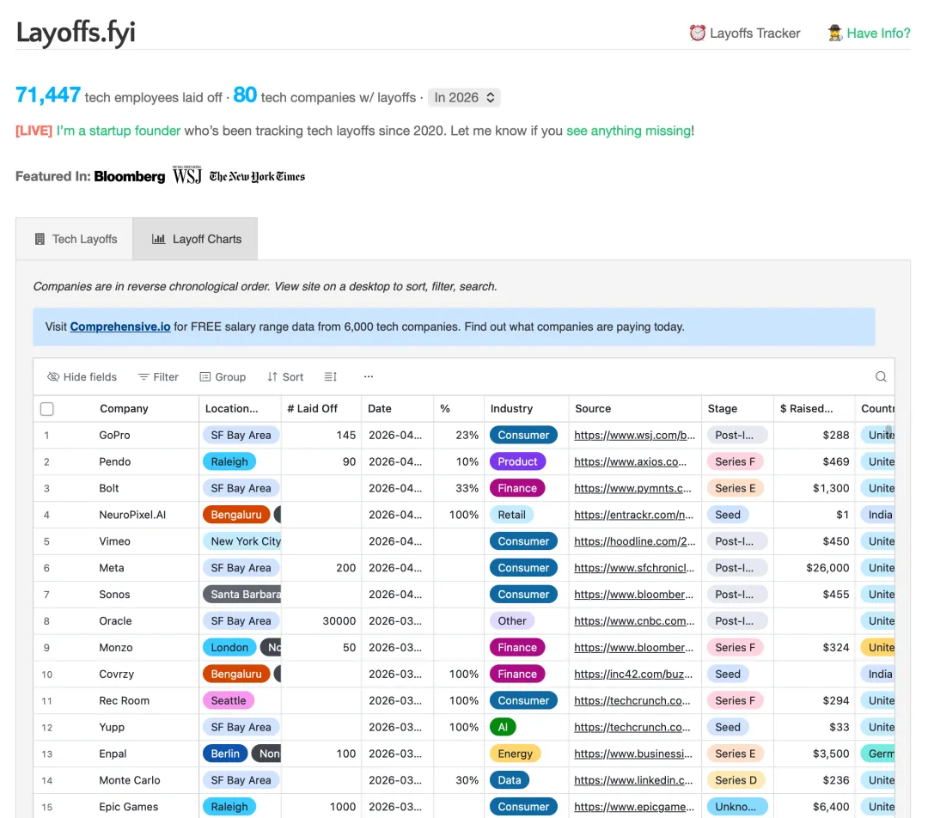The height and width of the screenshot is (818, 928).
Task: Click the table's vertical scrollbar handle
Action: point(889,433)
